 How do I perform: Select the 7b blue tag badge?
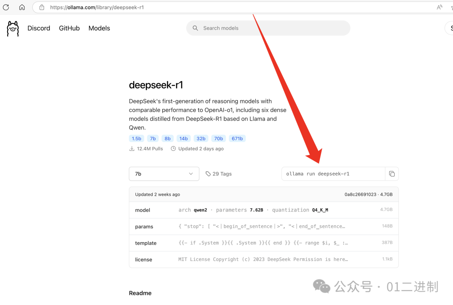(153, 139)
